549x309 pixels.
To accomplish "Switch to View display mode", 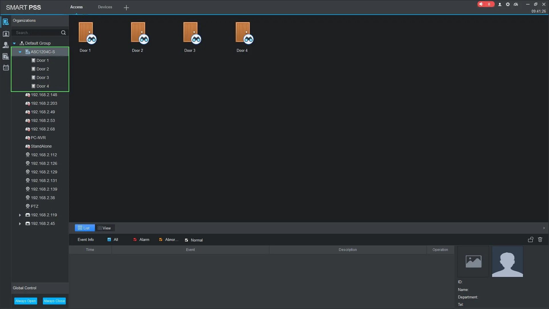I will (x=104, y=228).
